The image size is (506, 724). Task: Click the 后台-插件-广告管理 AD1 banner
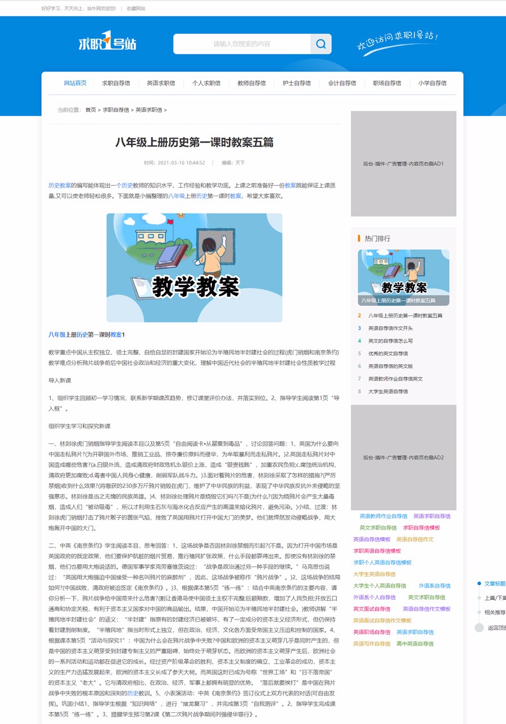403,164
